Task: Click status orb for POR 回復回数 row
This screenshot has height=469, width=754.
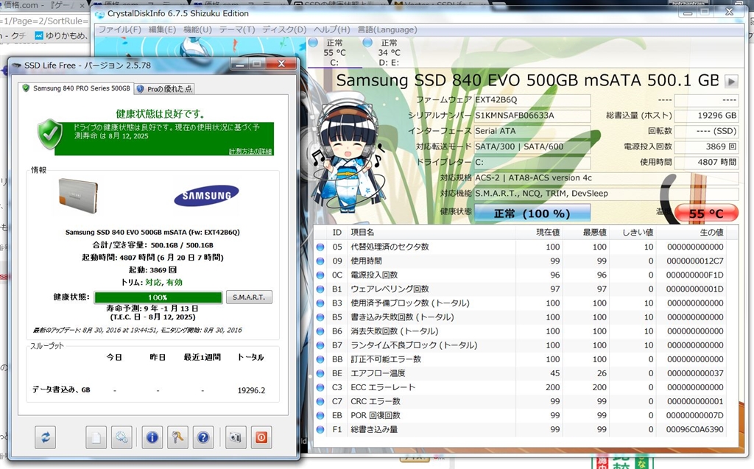Action: 320,415
